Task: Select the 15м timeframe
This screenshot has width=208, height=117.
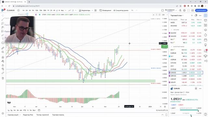Action: click(x=41, y=10)
